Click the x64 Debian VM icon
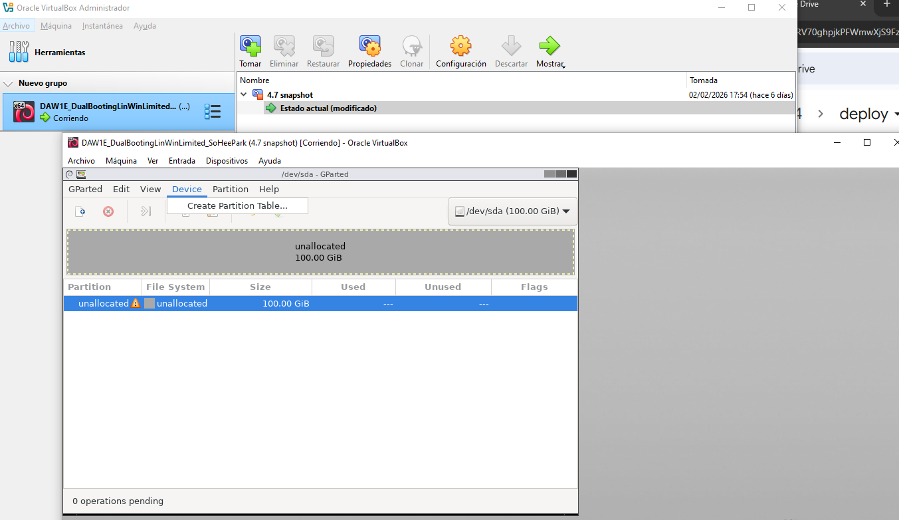The height and width of the screenshot is (520, 899). pos(24,112)
